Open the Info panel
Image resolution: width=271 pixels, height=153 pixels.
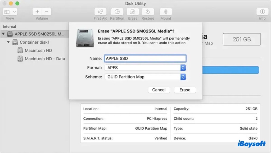pos(262,12)
